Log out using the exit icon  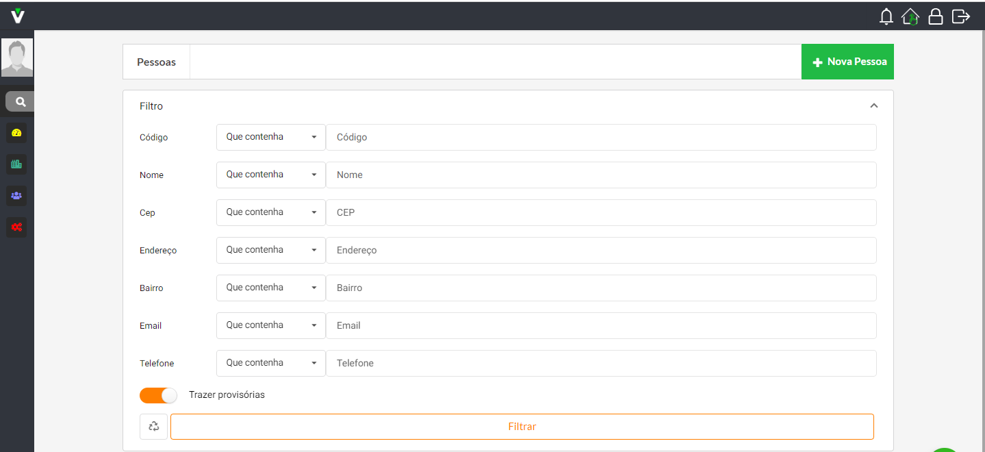961,16
